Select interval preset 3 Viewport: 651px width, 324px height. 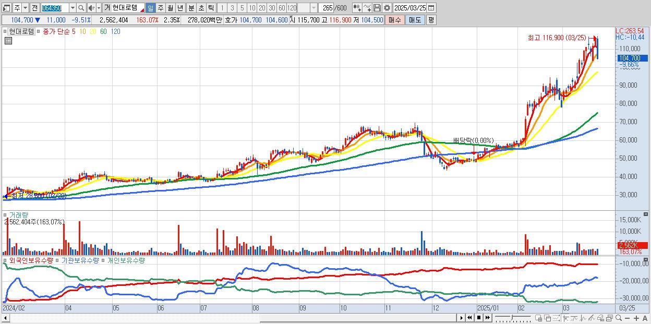(232, 8)
